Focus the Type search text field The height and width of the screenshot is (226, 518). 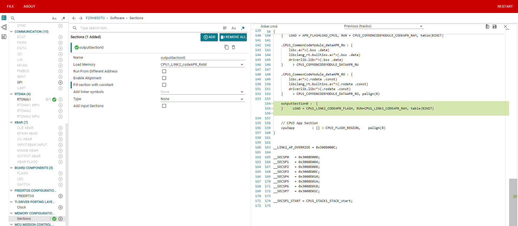(149, 28)
